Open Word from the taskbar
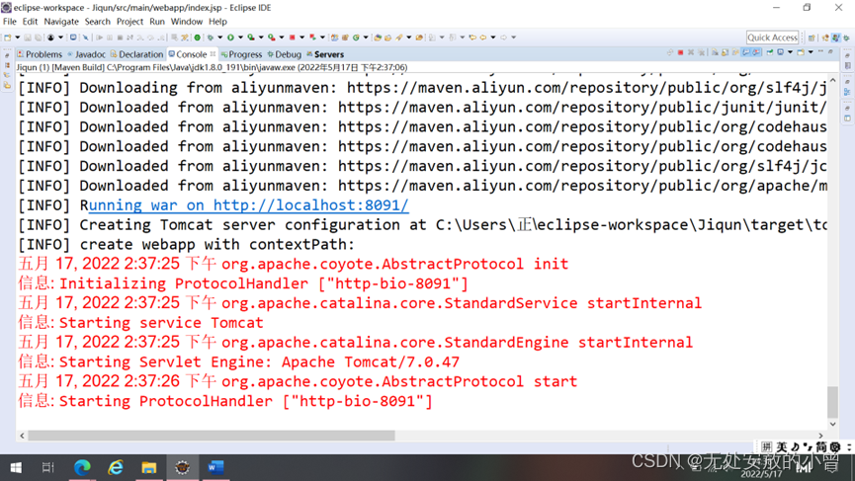855x481 pixels. coord(215,467)
